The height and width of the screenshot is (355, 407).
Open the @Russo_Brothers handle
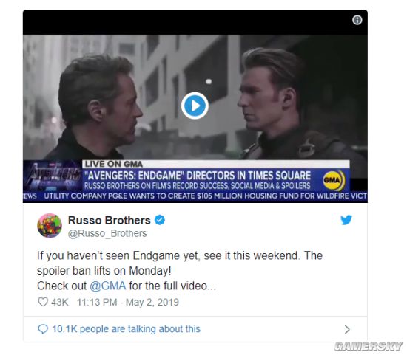107,233
